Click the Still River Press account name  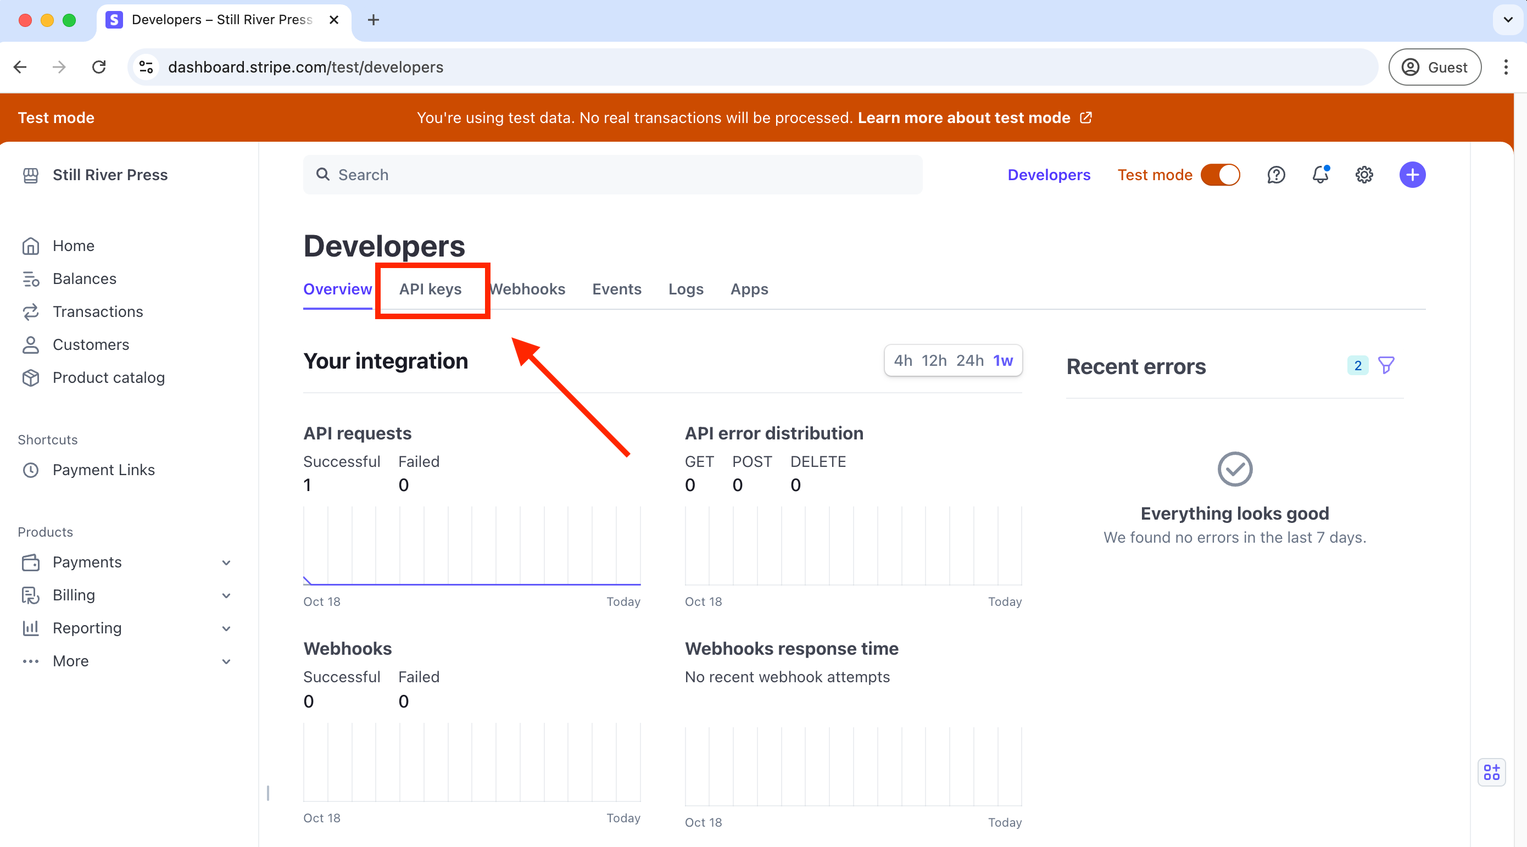pos(110,175)
